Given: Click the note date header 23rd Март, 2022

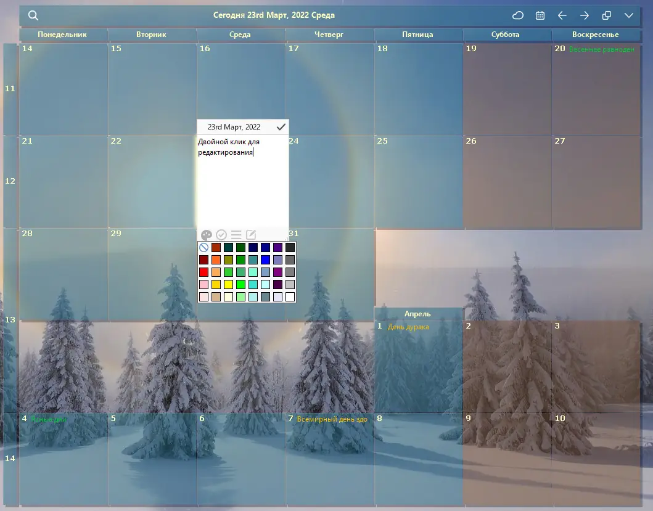Looking at the screenshot, I should (234, 127).
